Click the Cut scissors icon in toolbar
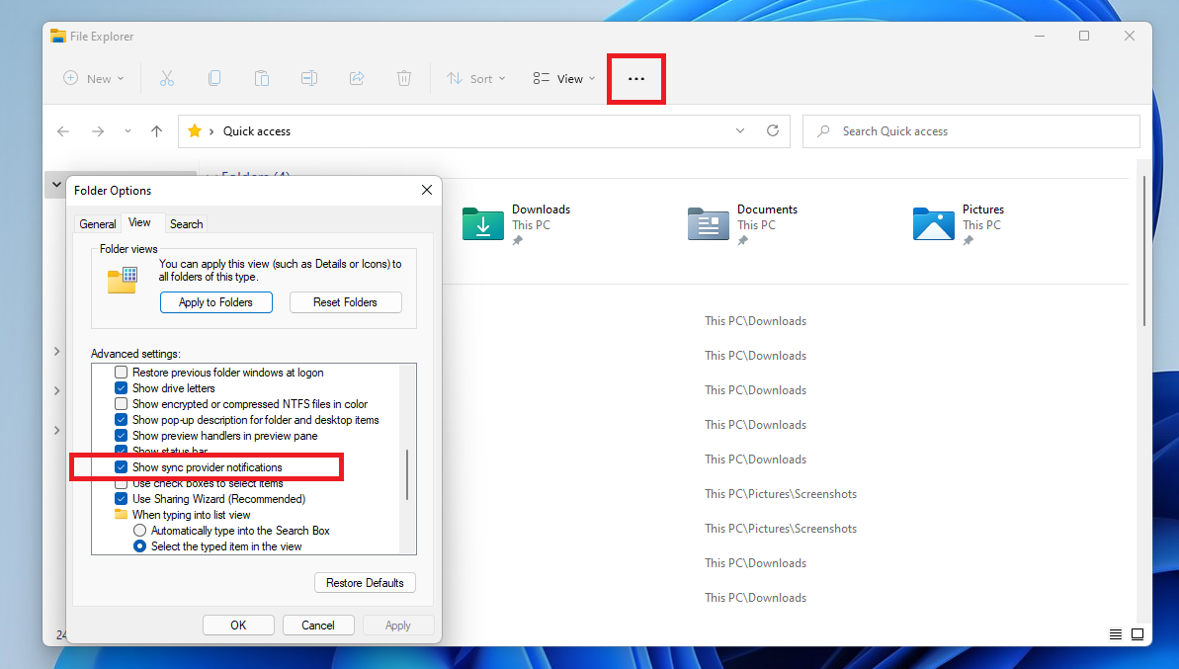Viewport: 1179px width, 669px height. pos(166,78)
